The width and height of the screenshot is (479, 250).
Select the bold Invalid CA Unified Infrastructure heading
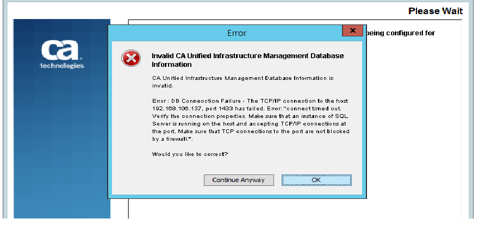[x=248, y=60]
